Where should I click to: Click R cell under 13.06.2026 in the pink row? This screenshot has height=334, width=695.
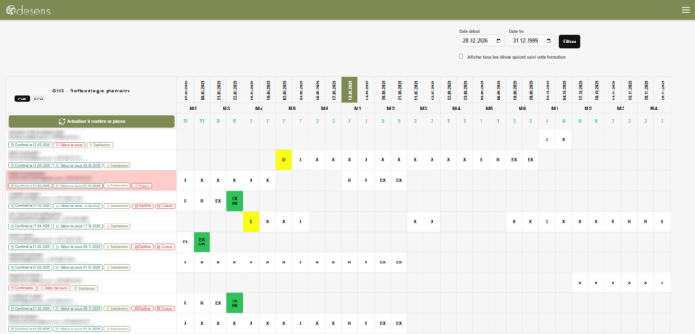349,180
